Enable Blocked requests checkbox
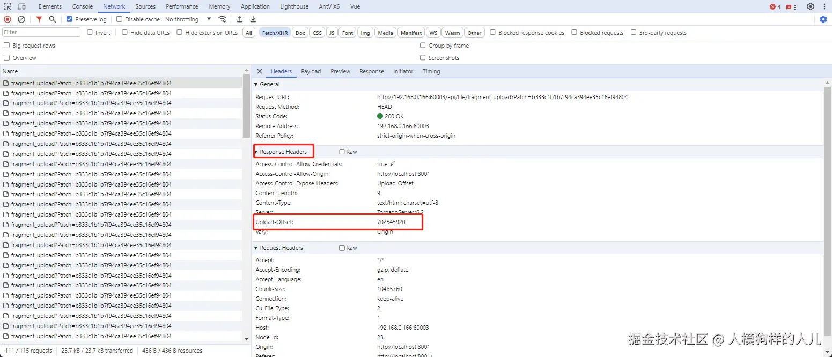This screenshot has height=357, width=832. (x=575, y=32)
